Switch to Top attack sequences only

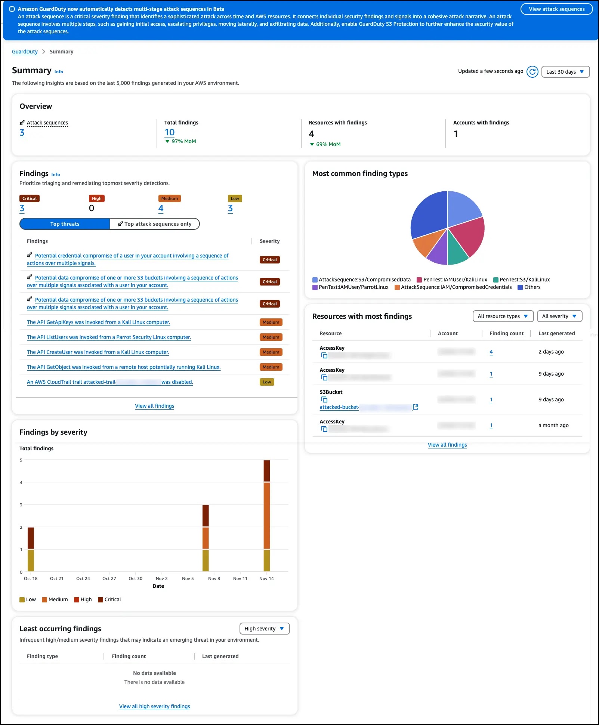tap(155, 224)
